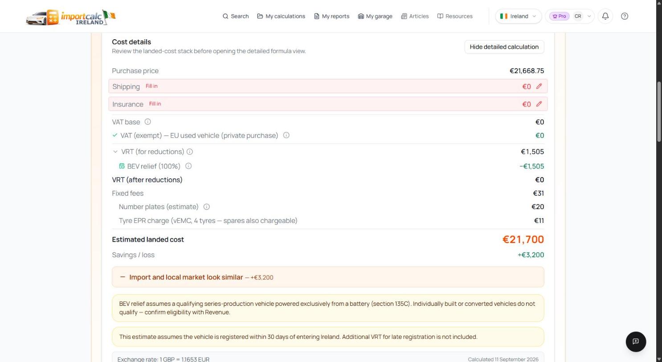Show VAT base info tooltip
This screenshot has height=362, width=662.
[x=148, y=122]
